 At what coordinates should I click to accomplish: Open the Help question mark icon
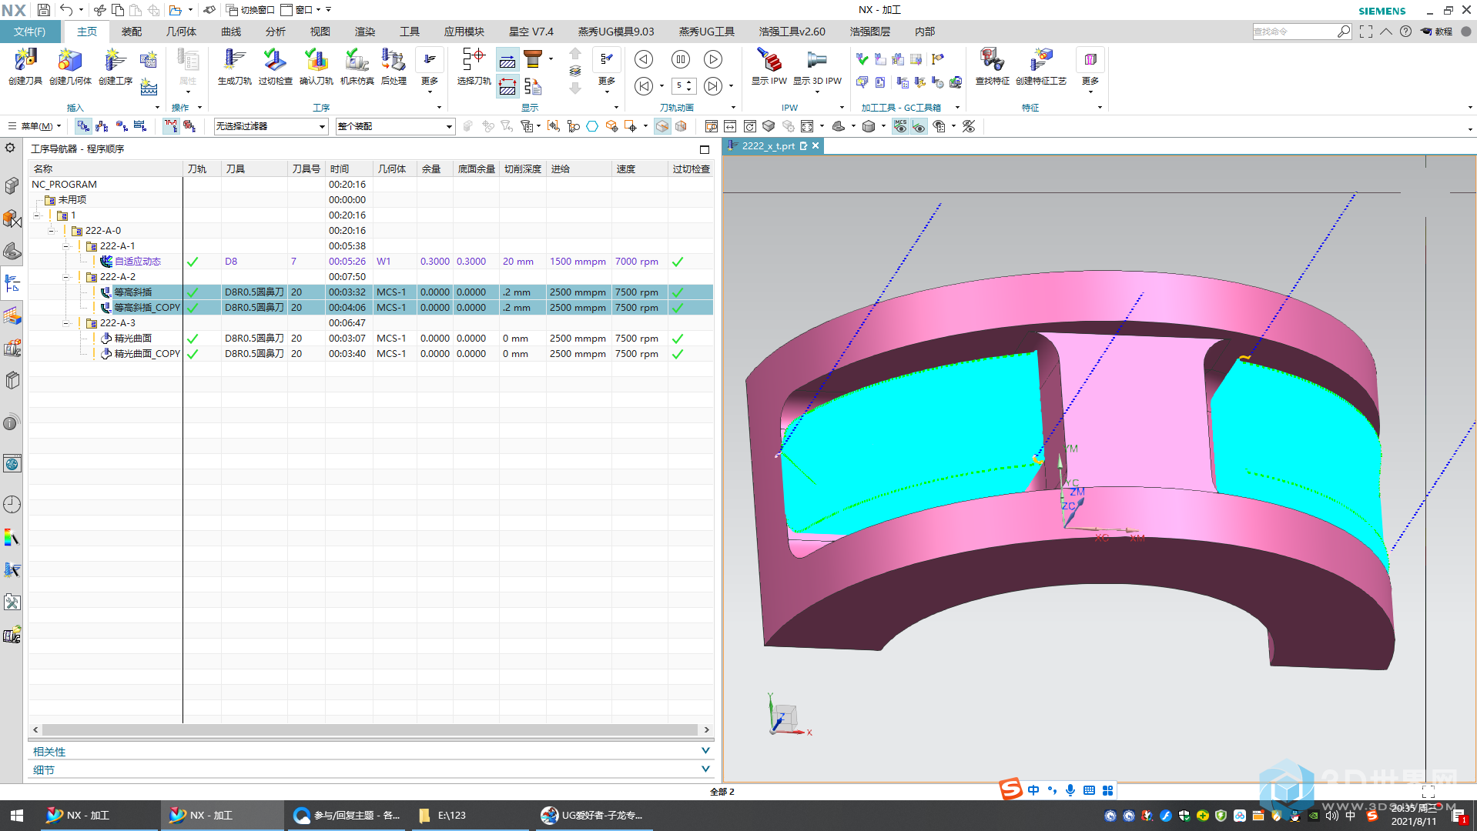(x=1406, y=32)
